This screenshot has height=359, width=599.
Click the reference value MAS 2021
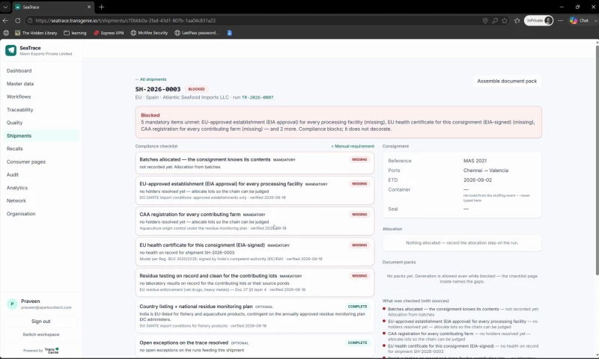(475, 161)
